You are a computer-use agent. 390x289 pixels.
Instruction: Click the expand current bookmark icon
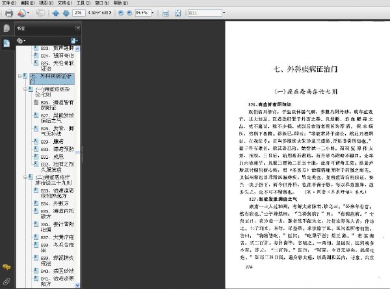74,40
